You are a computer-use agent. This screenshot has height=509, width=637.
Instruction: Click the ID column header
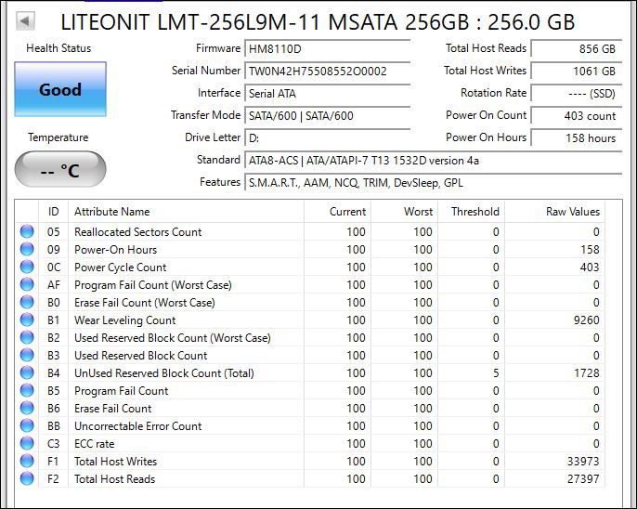[53, 211]
